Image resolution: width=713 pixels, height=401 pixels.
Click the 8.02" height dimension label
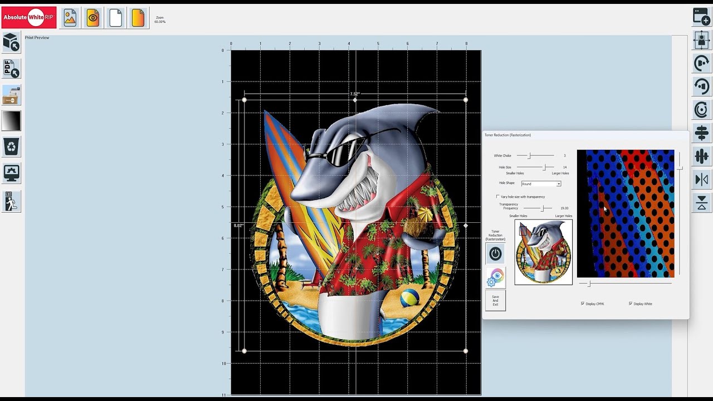(x=238, y=226)
